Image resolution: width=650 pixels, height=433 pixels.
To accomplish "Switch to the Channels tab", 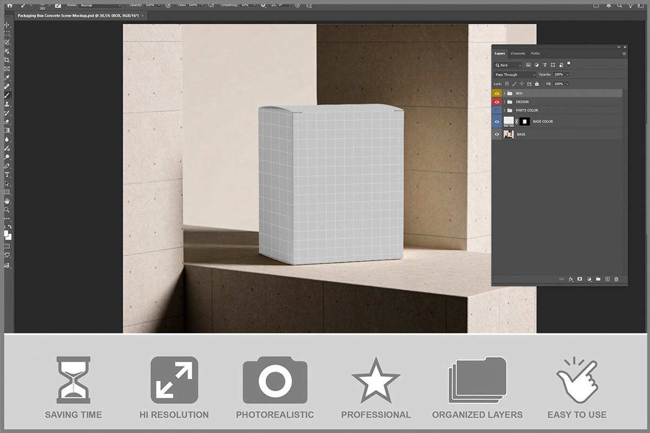I will coord(518,54).
